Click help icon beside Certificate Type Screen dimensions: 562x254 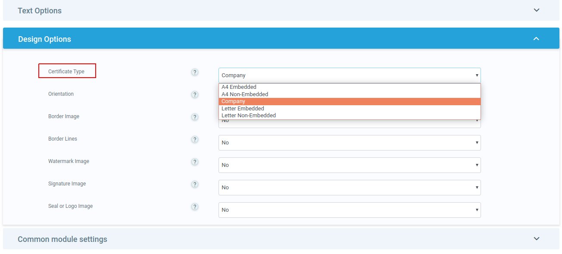[195, 72]
